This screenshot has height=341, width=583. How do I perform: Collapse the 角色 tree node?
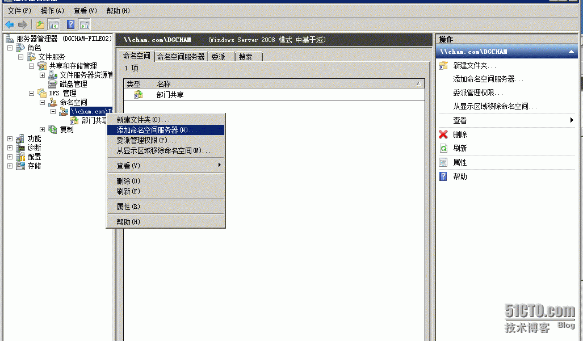[10, 48]
